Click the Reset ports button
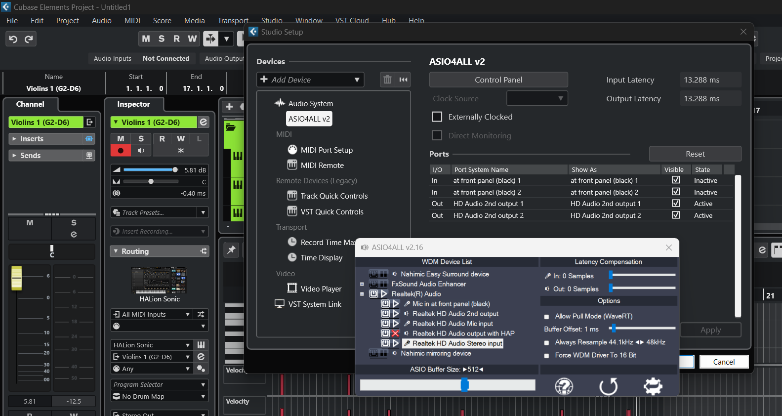 [695, 154]
